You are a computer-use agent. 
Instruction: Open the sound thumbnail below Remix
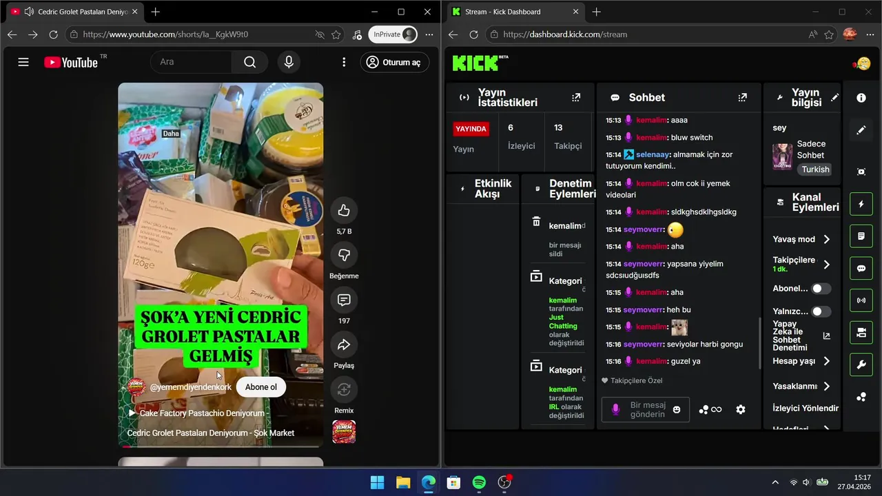[x=344, y=432]
